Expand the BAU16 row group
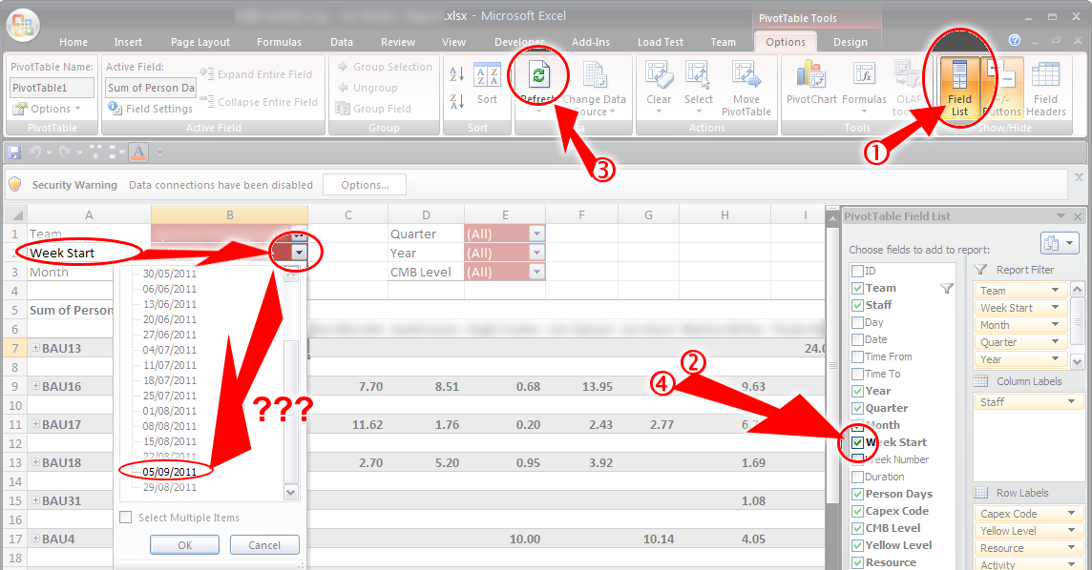Image resolution: width=1092 pixels, height=570 pixels. (36, 386)
